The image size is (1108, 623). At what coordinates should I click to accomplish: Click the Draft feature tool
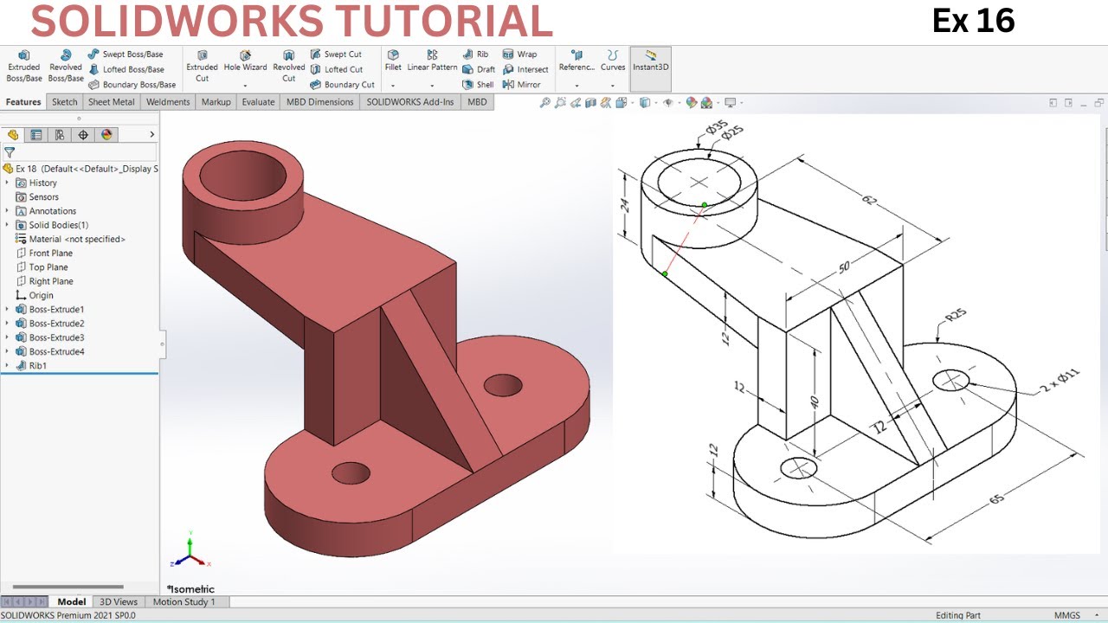pos(479,69)
